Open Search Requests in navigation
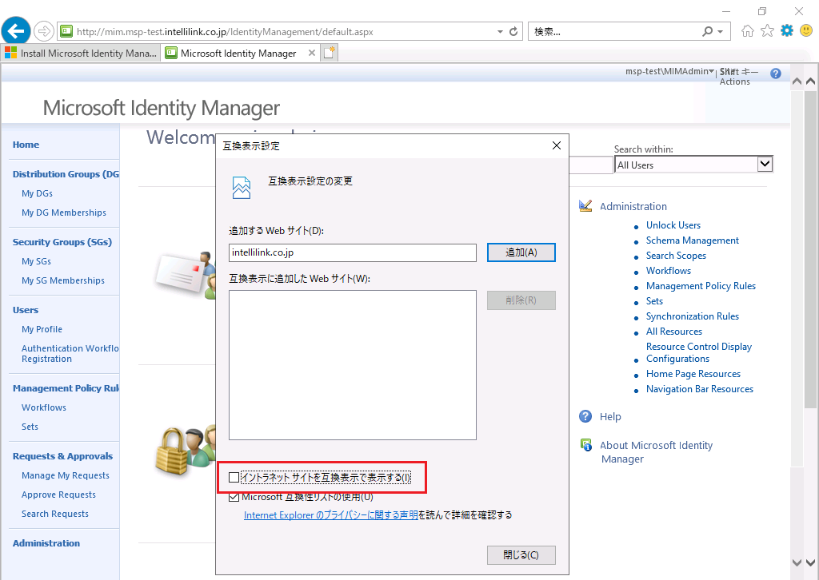This screenshot has height=580, width=819. pyautogui.click(x=55, y=514)
